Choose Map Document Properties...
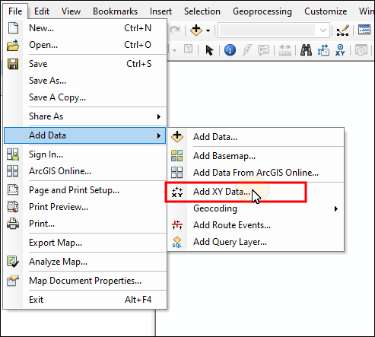 coord(85,281)
